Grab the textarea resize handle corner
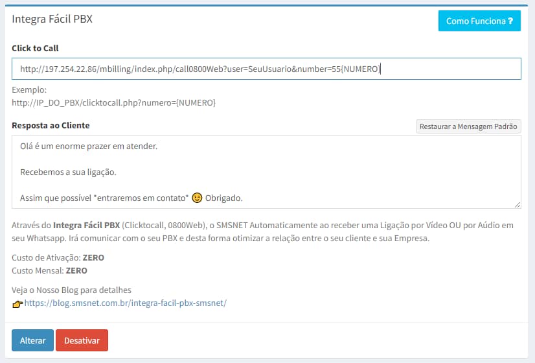 tap(517, 205)
